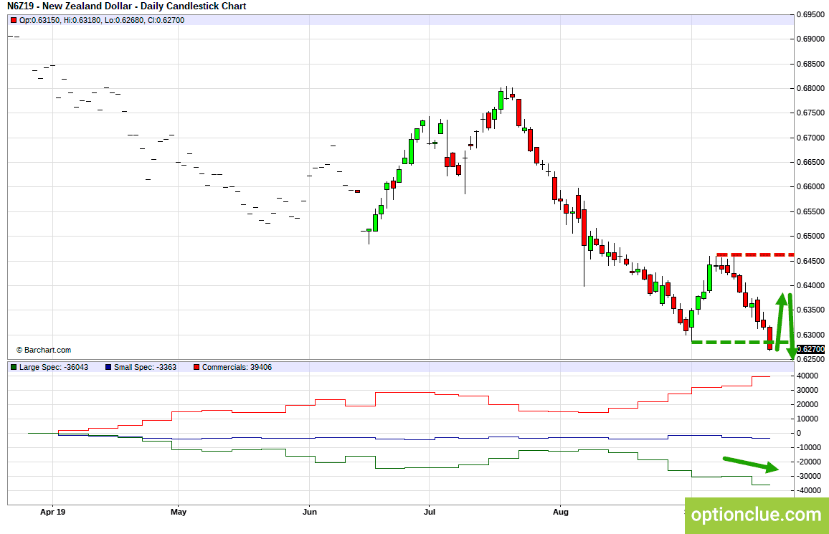Click the 0.68000 price axis label
The image size is (829, 534).
tap(810, 88)
